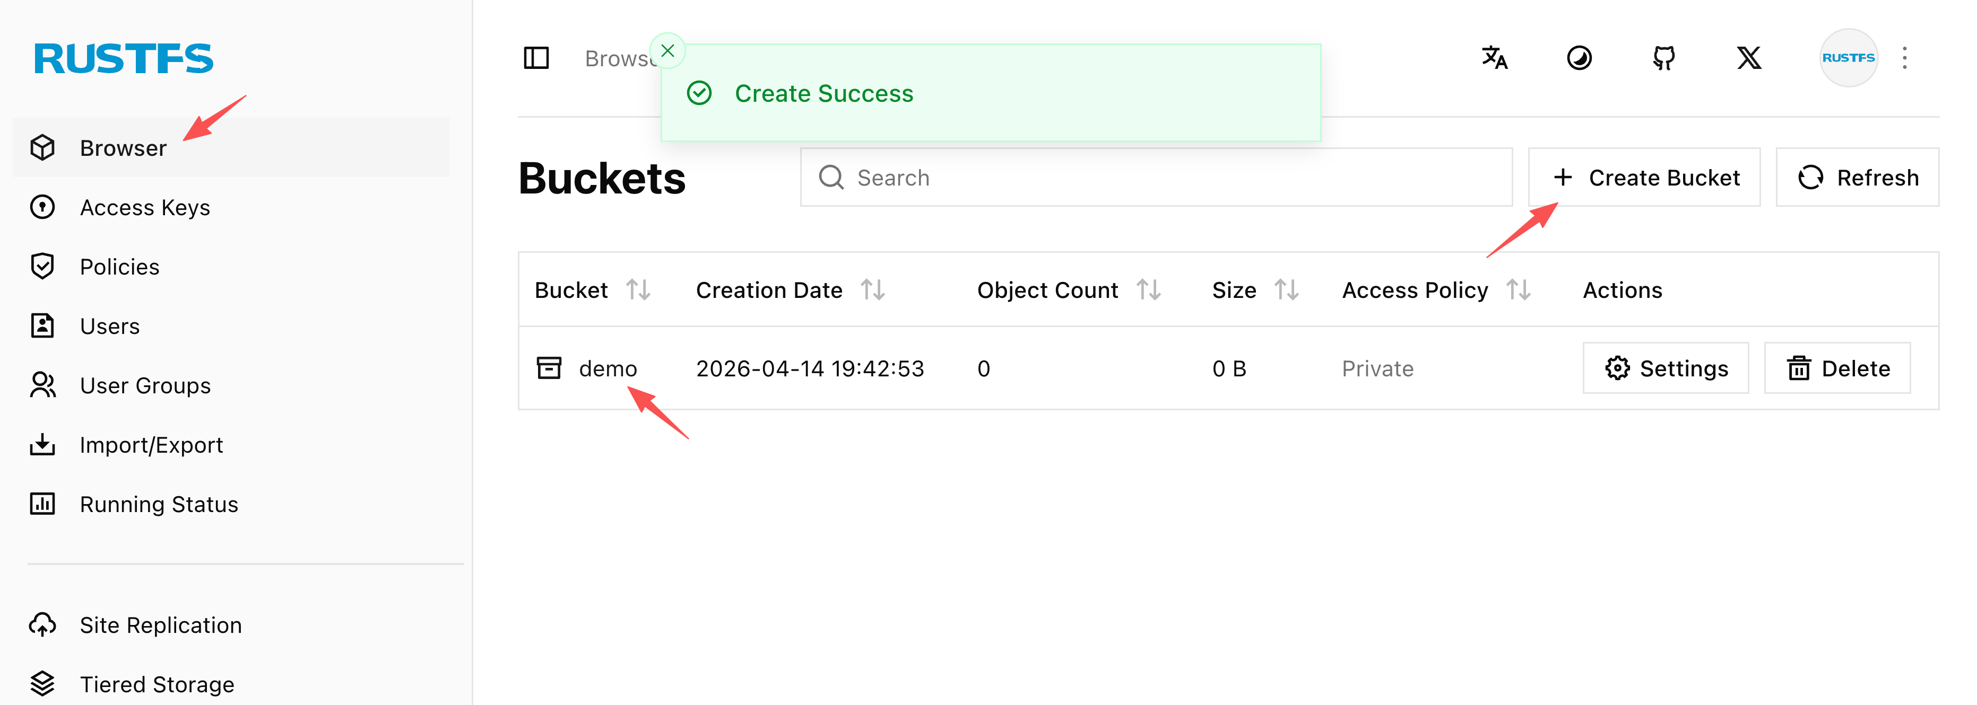Screen dimensions: 1977x705
Task: Delete the demo bucket
Action: click(1837, 368)
